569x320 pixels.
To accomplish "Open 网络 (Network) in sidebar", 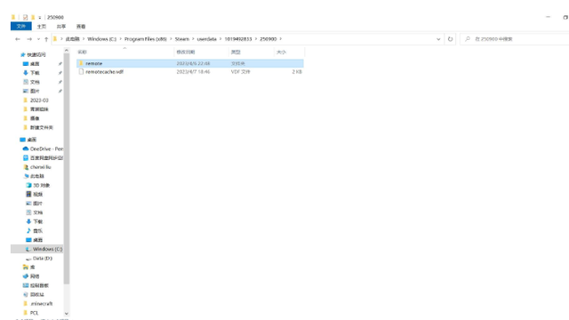I will [x=35, y=276].
